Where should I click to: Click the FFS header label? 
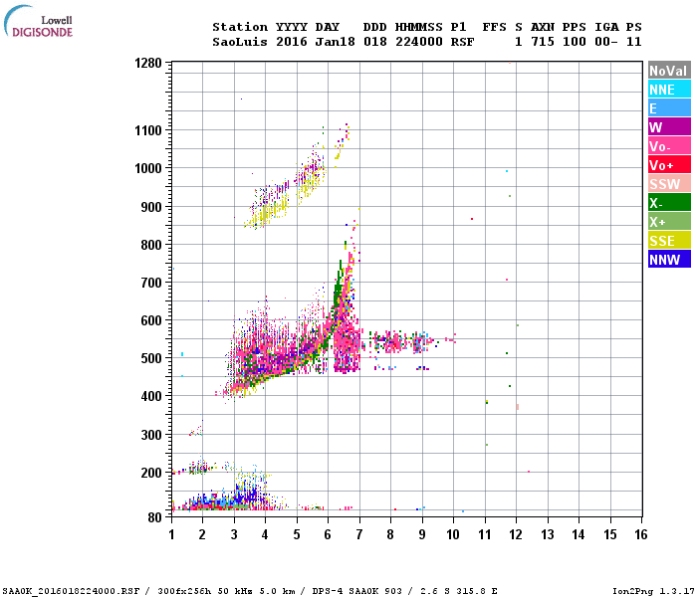pyautogui.click(x=494, y=27)
